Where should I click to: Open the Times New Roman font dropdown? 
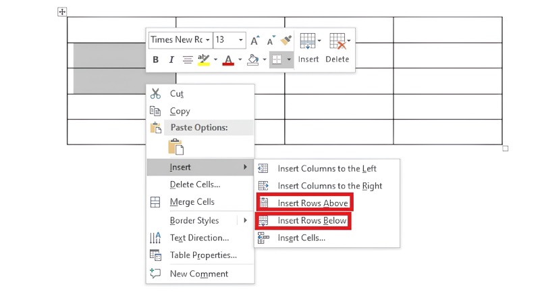pyautogui.click(x=208, y=40)
